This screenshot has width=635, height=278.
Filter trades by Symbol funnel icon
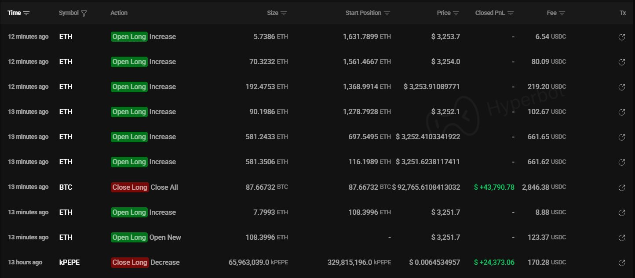coord(84,13)
